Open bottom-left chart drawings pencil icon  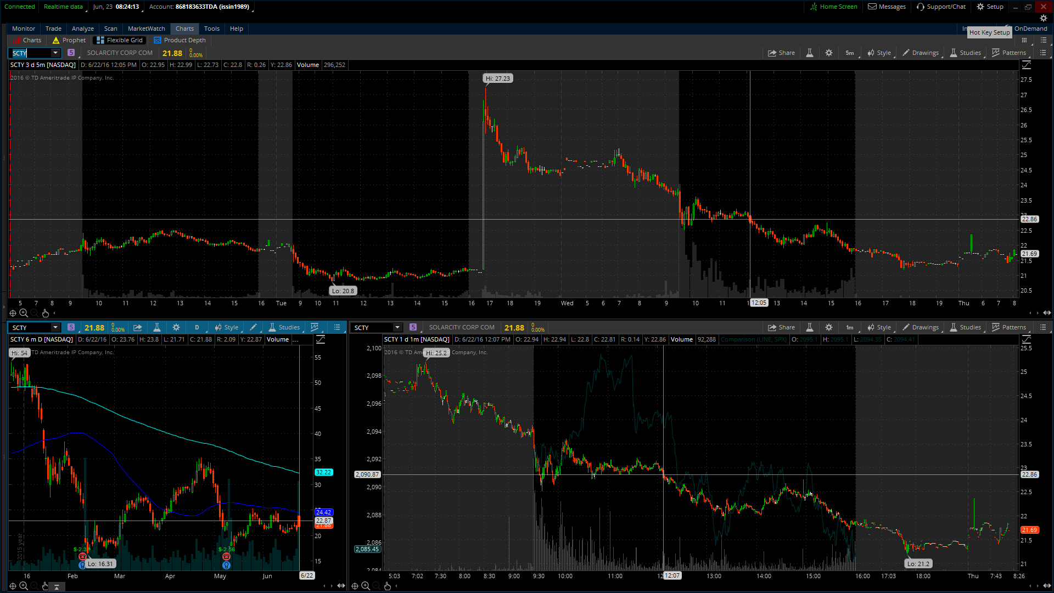coord(254,328)
